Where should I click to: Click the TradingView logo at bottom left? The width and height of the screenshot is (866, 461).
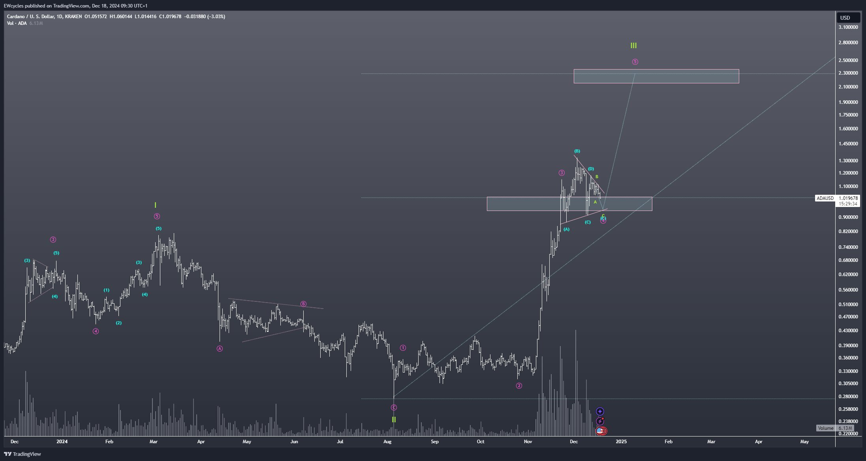(23, 454)
